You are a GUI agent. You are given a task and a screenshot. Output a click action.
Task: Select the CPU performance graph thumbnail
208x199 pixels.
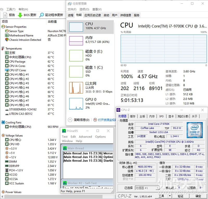(x=76, y=27)
